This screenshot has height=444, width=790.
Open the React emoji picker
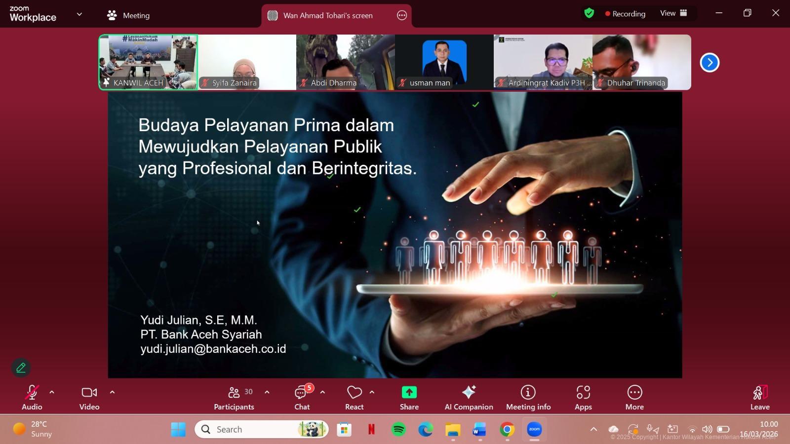tap(354, 397)
